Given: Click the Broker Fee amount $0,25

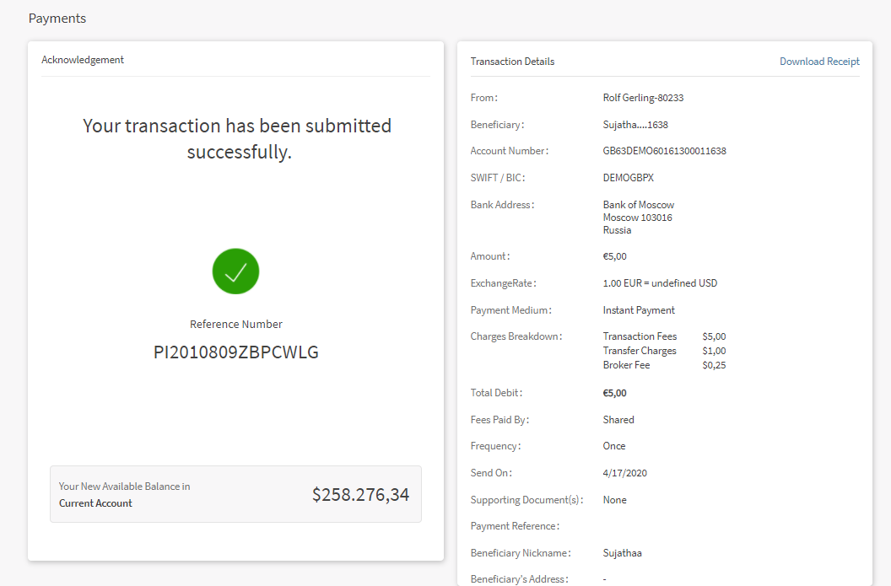Looking at the screenshot, I should click(714, 365).
